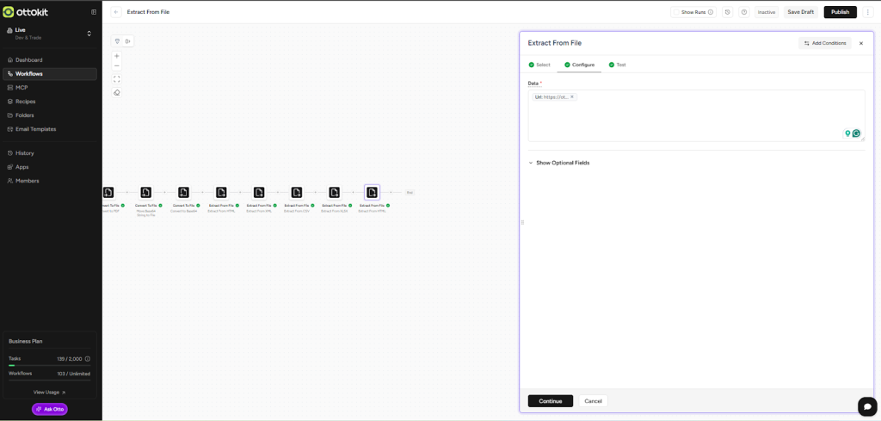This screenshot has height=421, width=881.
Task: Remove the Url tag from Data field
Action: click(572, 96)
